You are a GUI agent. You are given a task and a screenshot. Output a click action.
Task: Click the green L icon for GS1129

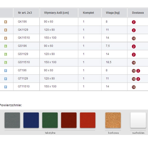(x=6, y=54)
